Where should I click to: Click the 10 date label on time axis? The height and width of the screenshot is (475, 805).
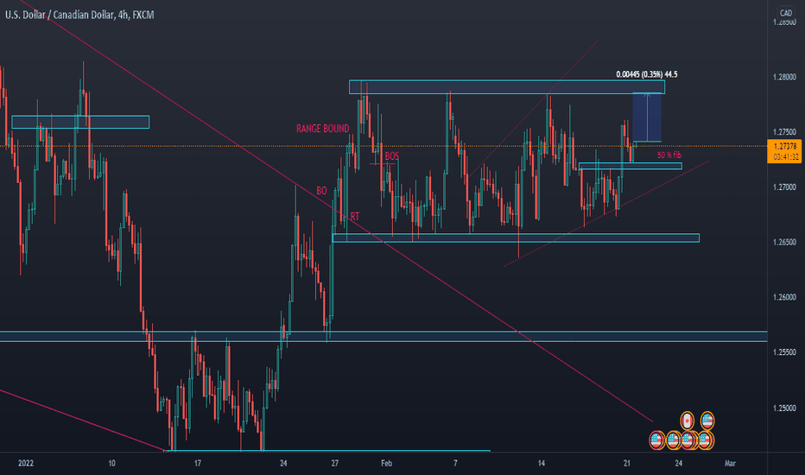[112, 463]
